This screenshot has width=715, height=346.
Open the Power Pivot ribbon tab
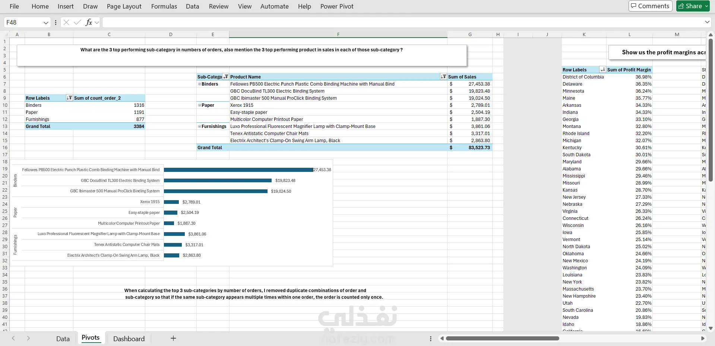click(x=337, y=6)
